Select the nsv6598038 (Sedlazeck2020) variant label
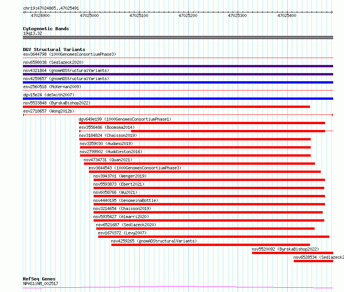This screenshot has height=292, width=344. [x=53, y=62]
